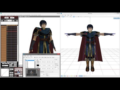Click the material list scrollbar in PMX editor
This screenshot has height=90, width=120.
pyautogui.click(x=35, y=64)
